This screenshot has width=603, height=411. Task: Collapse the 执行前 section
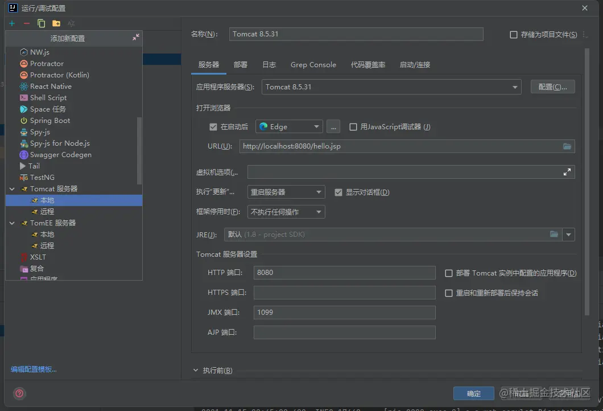[196, 370]
